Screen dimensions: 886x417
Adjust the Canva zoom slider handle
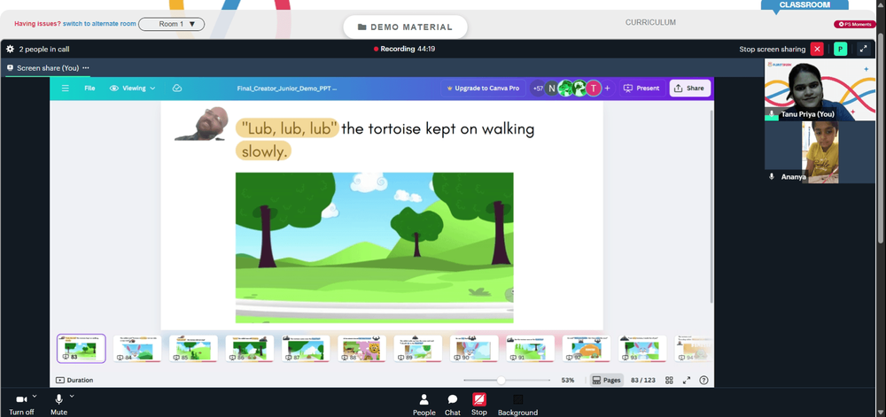(501, 381)
